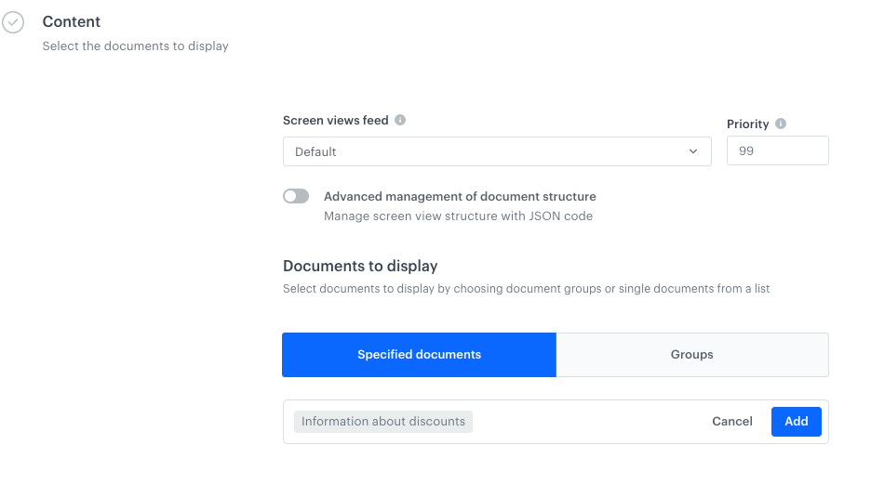Click the Manage screen view structure description
Image resolution: width=871 pixels, height=484 pixels.
tap(458, 216)
